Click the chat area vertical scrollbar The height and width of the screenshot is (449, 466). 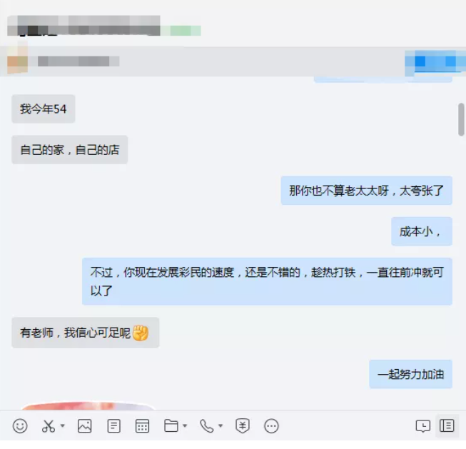click(461, 119)
